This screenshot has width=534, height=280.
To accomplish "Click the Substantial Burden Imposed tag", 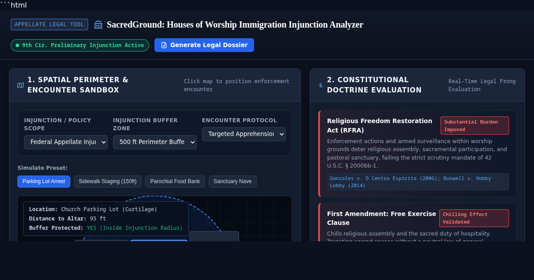I will [x=475, y=126].
